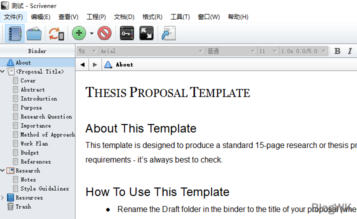Select the Trash item in binder
Image resolution: width=357 pixels, height=219 pixels.
pos(23,206)
